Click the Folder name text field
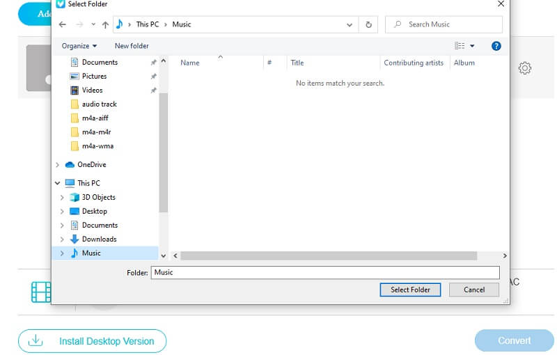 pyautogui.click(x=325, y=272)
